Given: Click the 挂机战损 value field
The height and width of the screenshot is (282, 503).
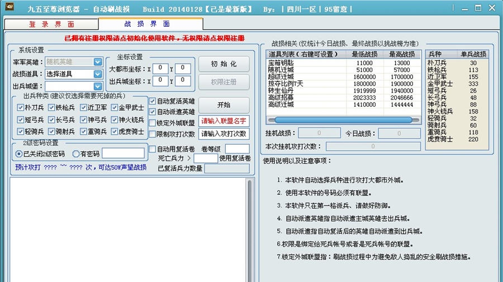Looking at the screenshot, I should coord(319,133).
